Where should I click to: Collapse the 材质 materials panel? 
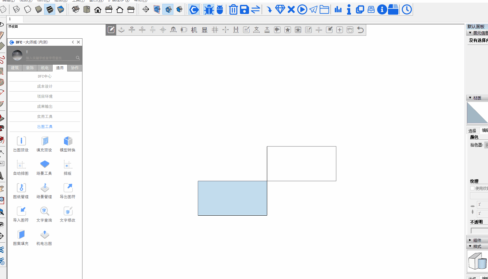470,98
